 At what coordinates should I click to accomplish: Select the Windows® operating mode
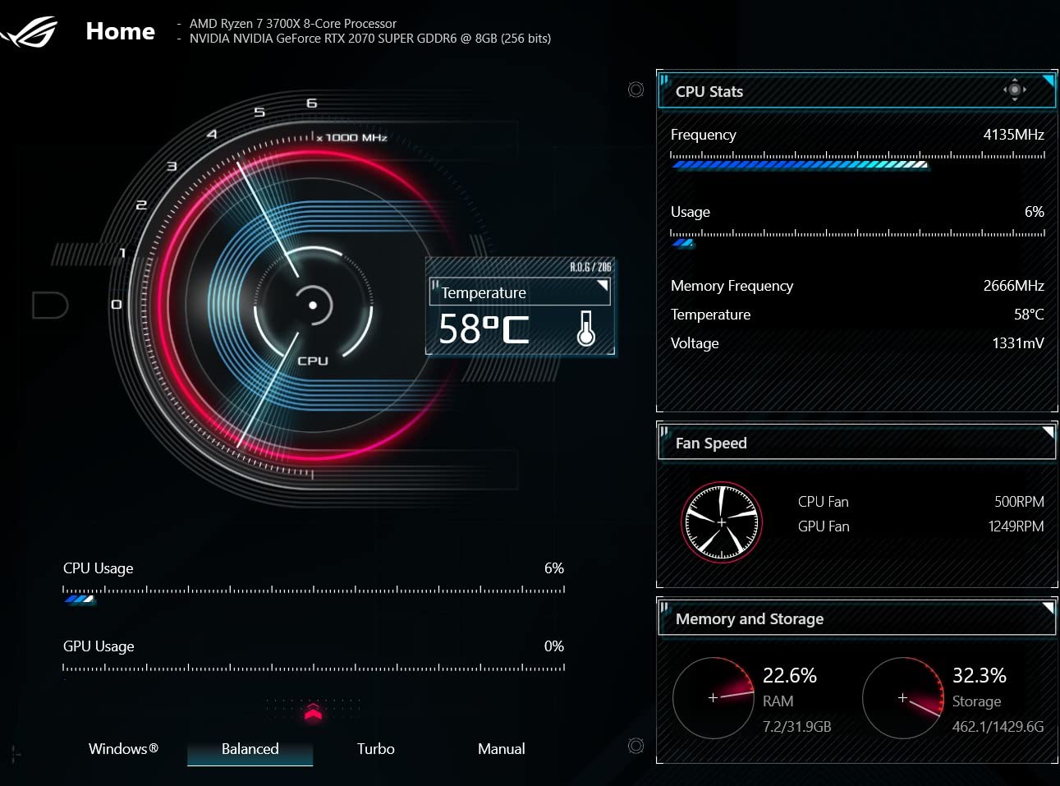[x=123, y=748]
